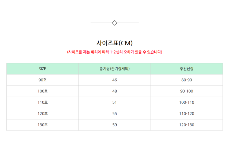This screenshot has width=226, height=151.
Task: Click the 100호 size cell
Action: tap(43, 91)
